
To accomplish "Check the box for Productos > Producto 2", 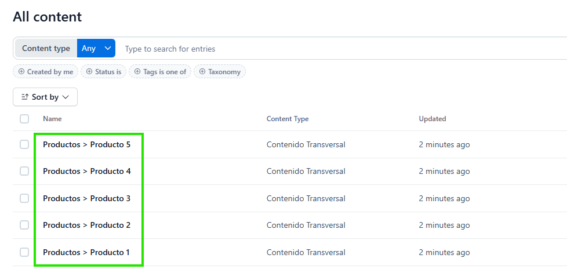I will point(24,225).
